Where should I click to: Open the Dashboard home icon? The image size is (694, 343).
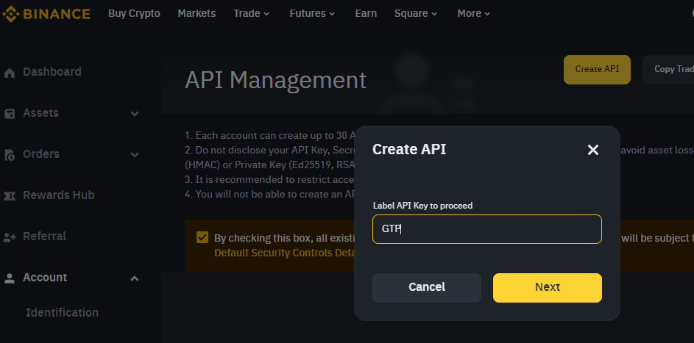[10, 73]
